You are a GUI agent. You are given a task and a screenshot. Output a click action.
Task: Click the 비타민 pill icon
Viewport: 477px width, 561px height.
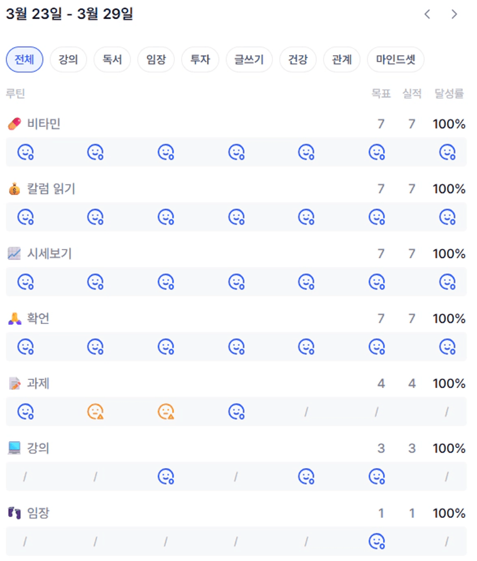point(14,124)
